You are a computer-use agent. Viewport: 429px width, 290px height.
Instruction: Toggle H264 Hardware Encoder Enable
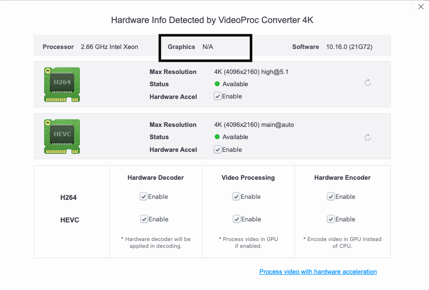pyautogui.click(x=331, y=196)
